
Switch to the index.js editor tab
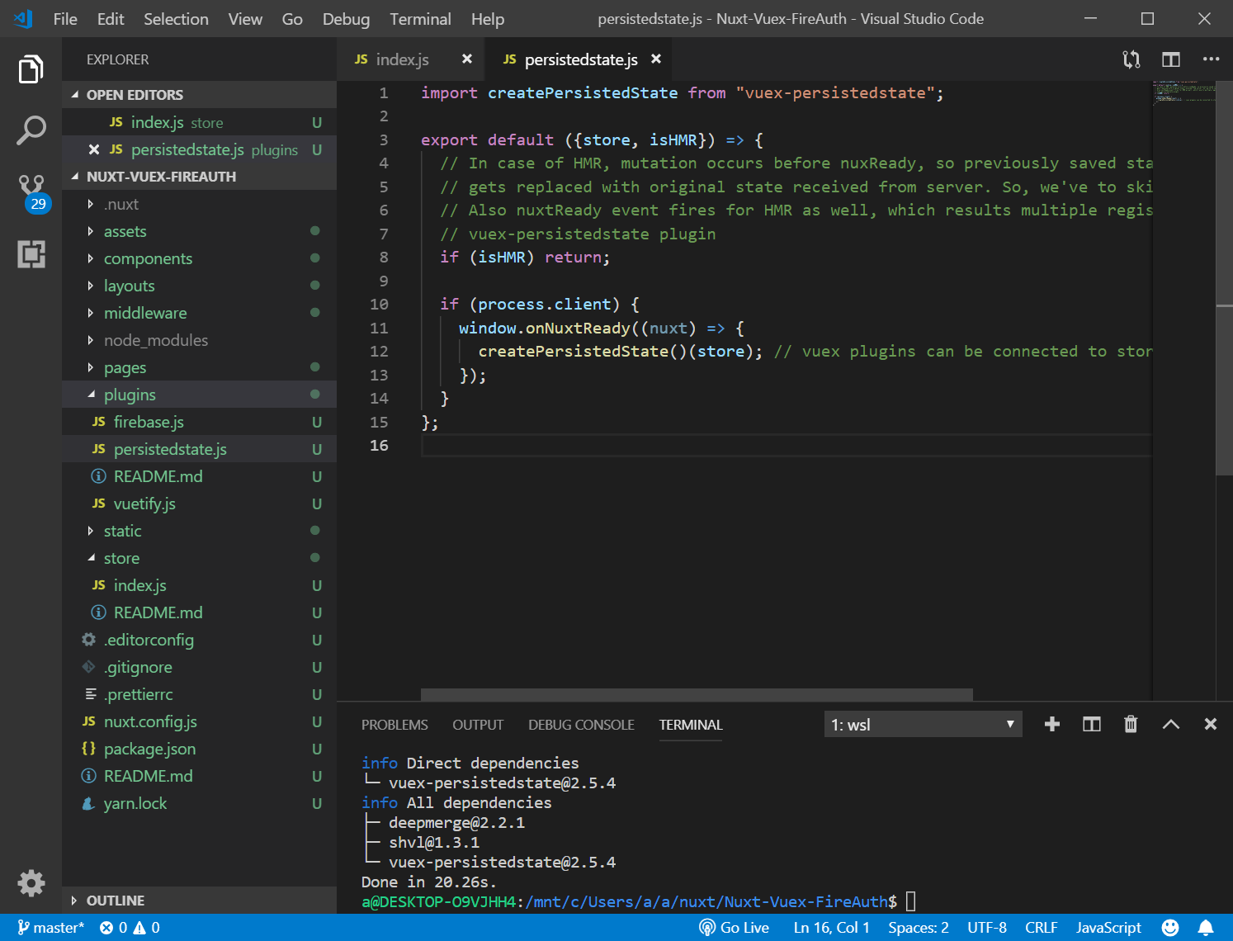click(402, 59)
